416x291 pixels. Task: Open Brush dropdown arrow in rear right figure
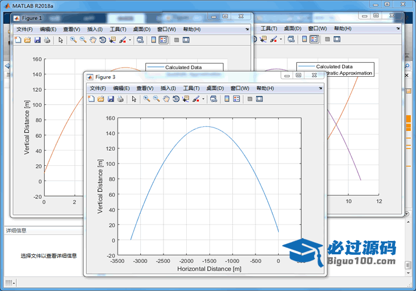[281, 39]
